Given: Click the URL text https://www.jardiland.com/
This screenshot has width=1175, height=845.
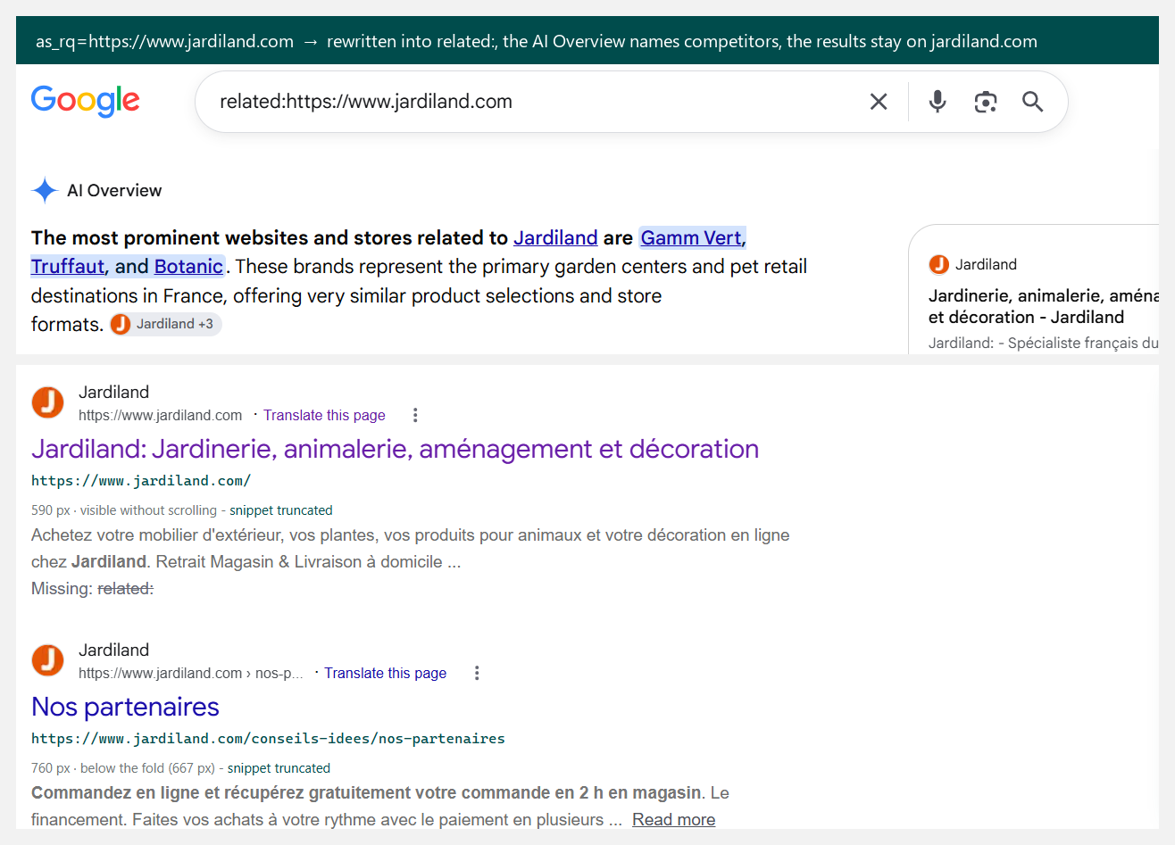Looking at the screenshot, I should [x=141, y=481].
